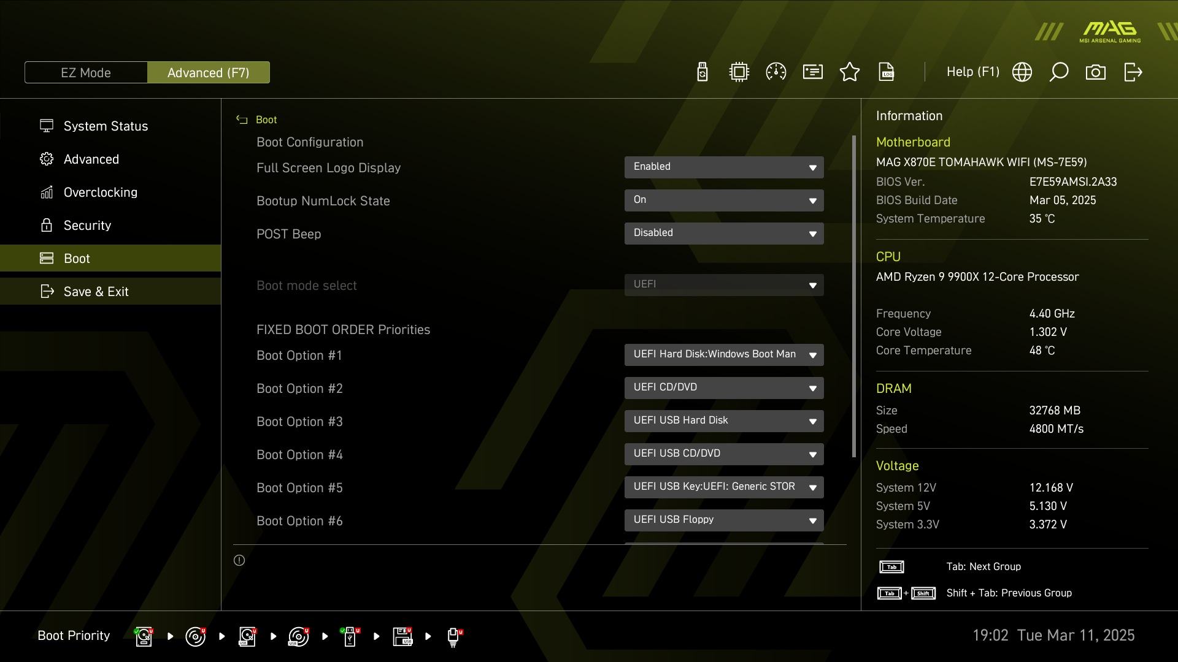The height and width of the screenshot is (662, 1178).
Task: Click the network boot priority icon
Action: pos(454,636)
